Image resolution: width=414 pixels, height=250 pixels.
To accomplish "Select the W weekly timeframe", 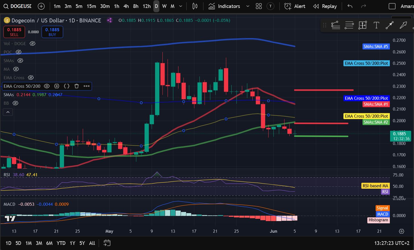I will 164,6.
